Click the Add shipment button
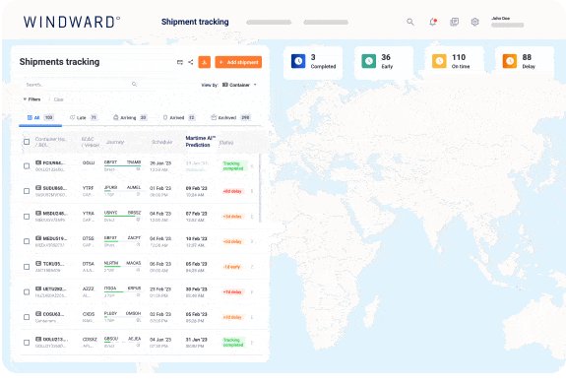The width and height of the screenshot is (566, 384). [238, 62]
